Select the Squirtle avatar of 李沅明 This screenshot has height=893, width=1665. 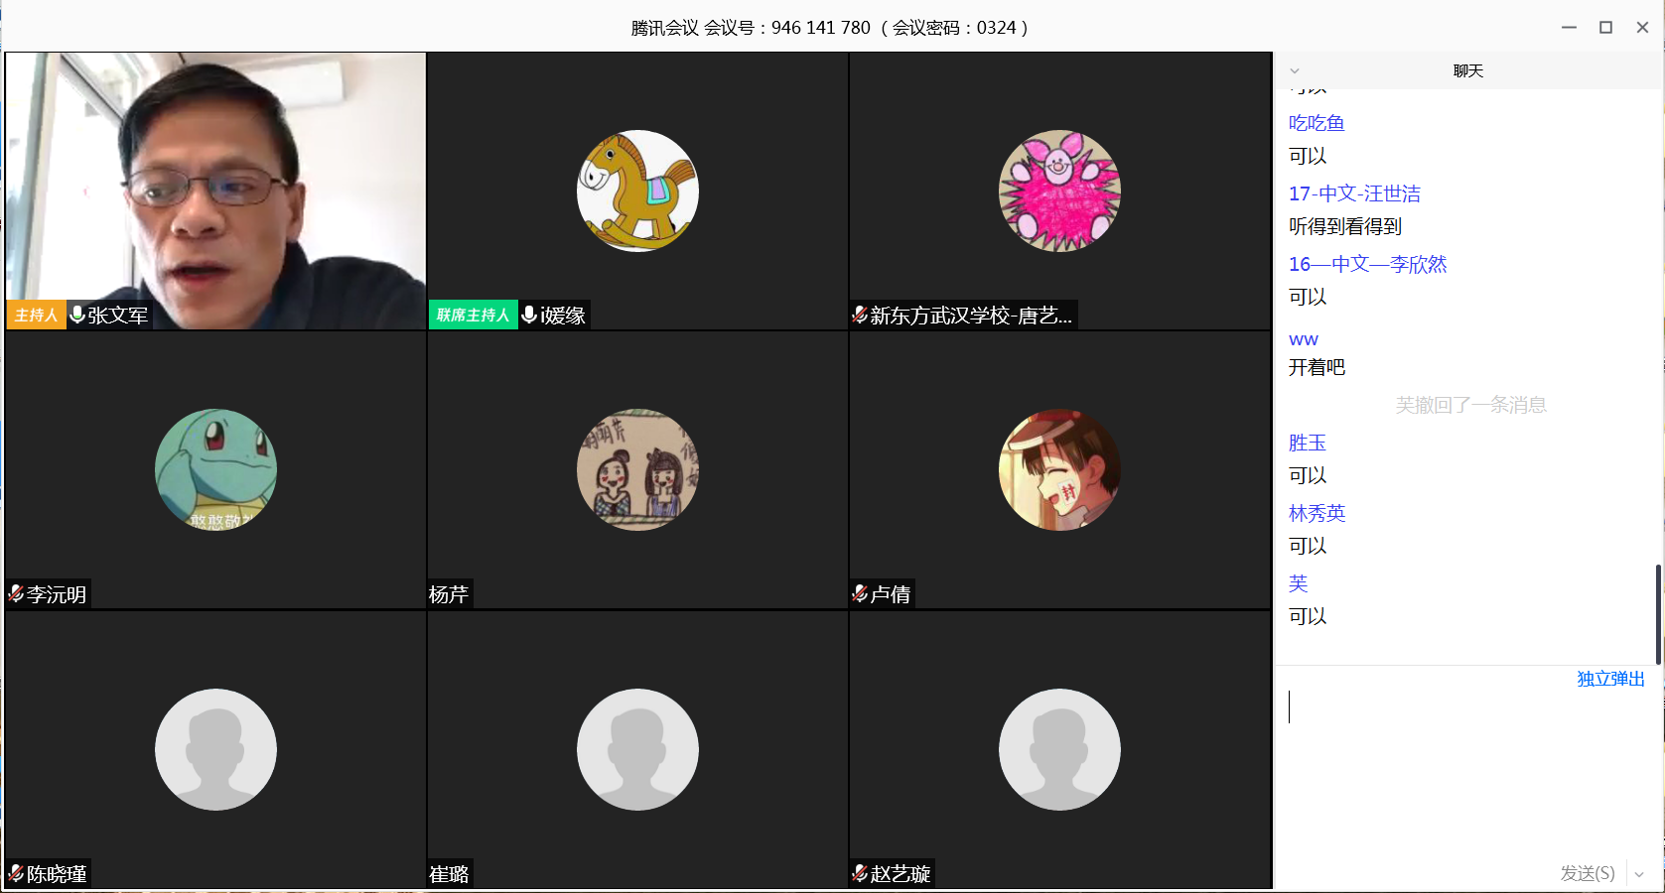[215, 469]
